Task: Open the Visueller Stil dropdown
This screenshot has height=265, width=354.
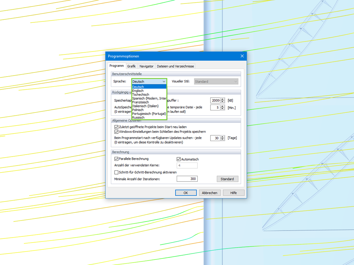Action: tap(236, 81)
